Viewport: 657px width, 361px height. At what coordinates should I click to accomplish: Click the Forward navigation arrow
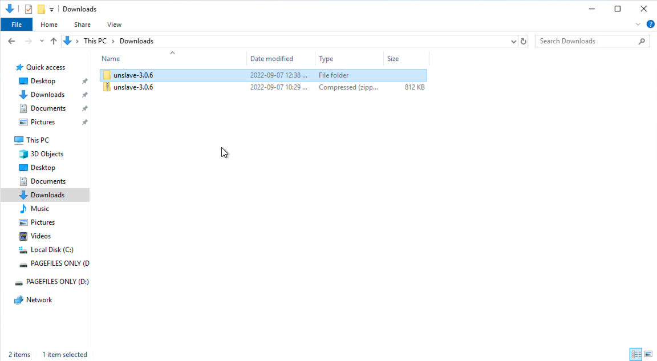click(x=28, y=41)
